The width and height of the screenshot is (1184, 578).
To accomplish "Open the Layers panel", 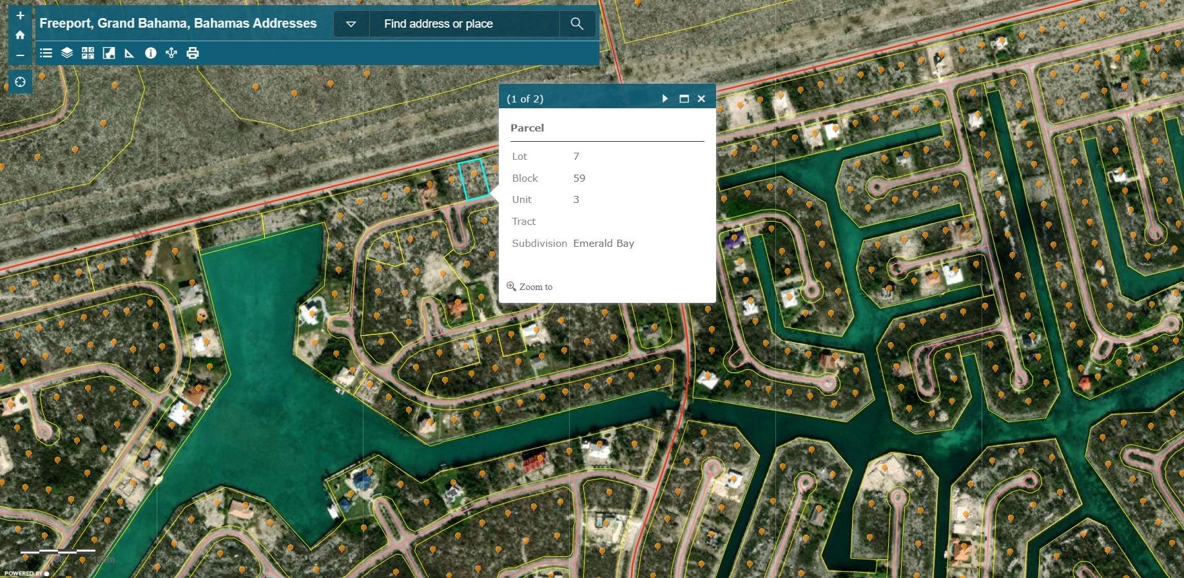I will tap(67, 53).
